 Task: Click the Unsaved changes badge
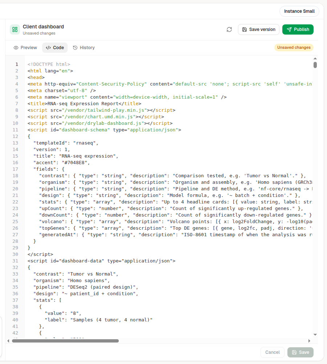tap(294, 47)
